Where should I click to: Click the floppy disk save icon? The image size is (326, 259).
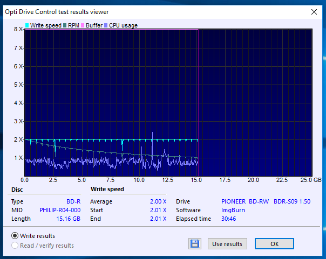tap(195, 244)
